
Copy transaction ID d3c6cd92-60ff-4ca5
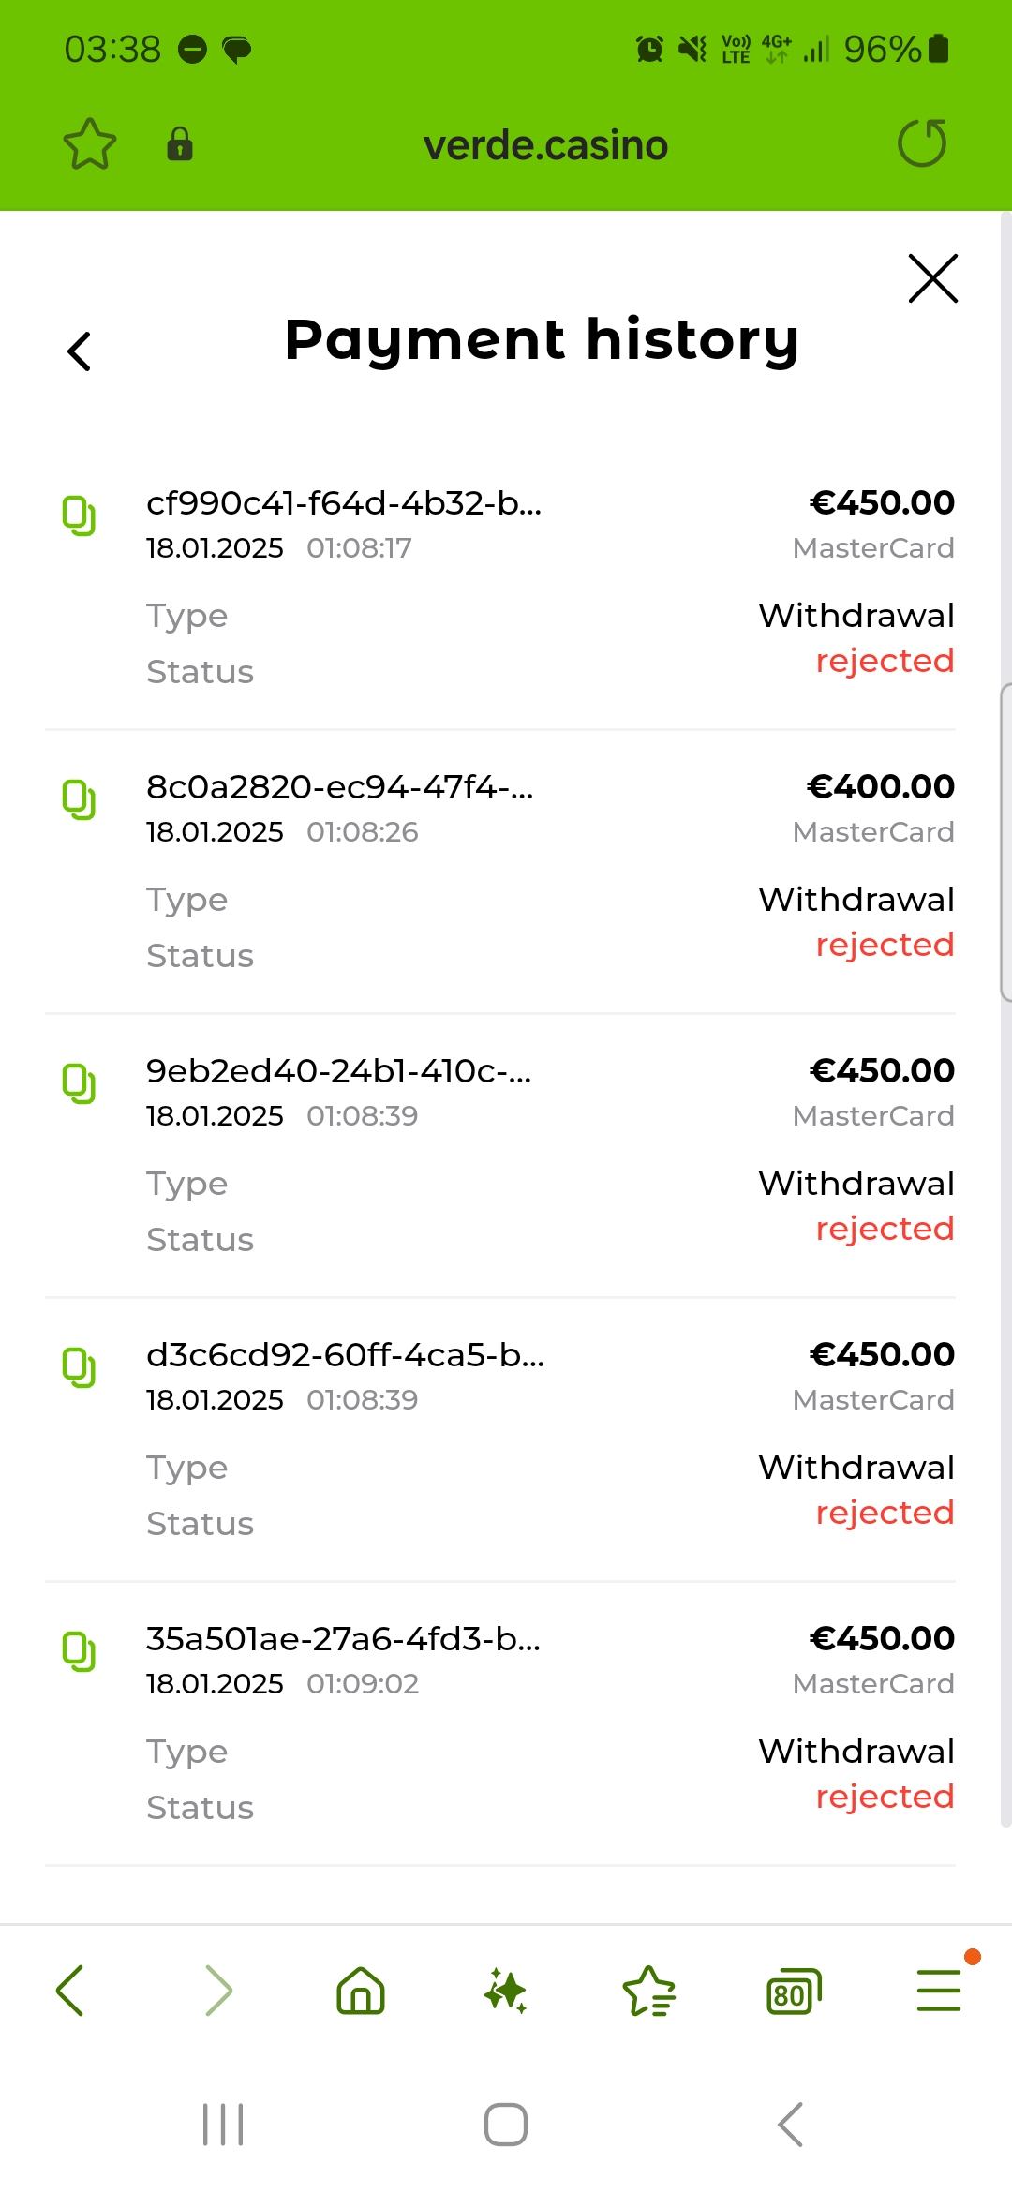click(79, 1368)
